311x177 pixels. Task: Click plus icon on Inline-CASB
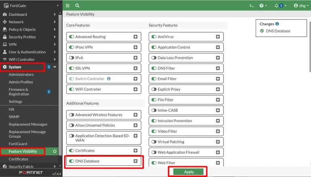pos(218,110)
